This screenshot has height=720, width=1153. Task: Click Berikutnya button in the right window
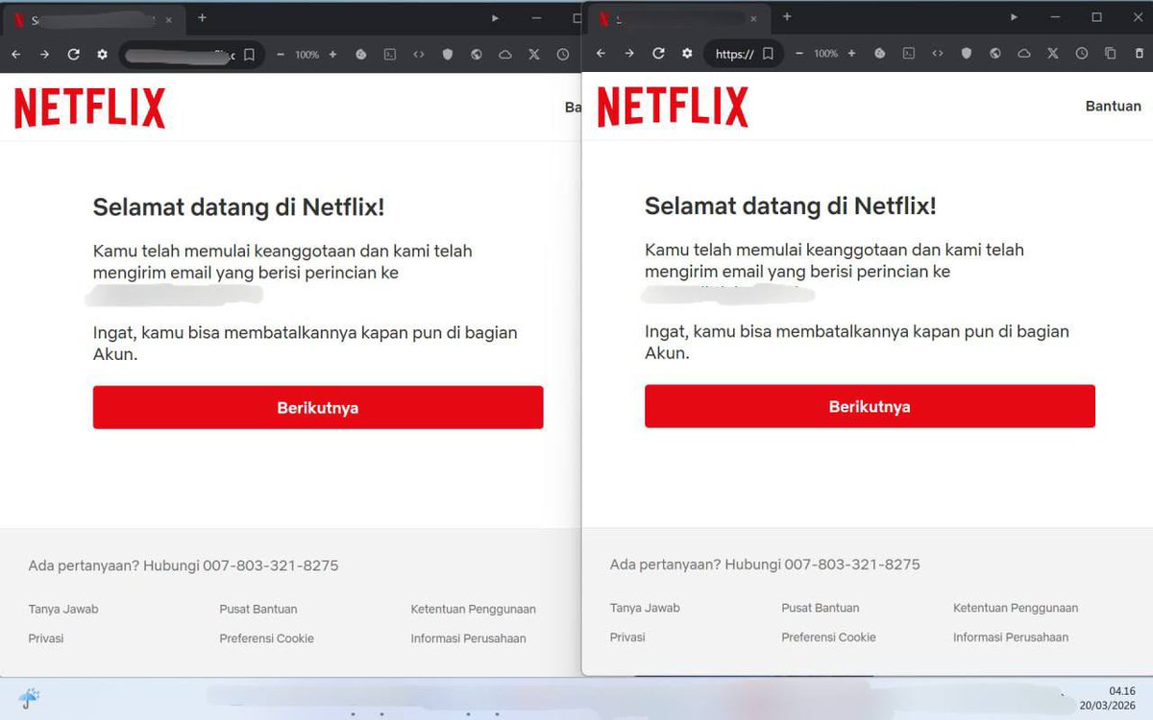coord(870,406)
